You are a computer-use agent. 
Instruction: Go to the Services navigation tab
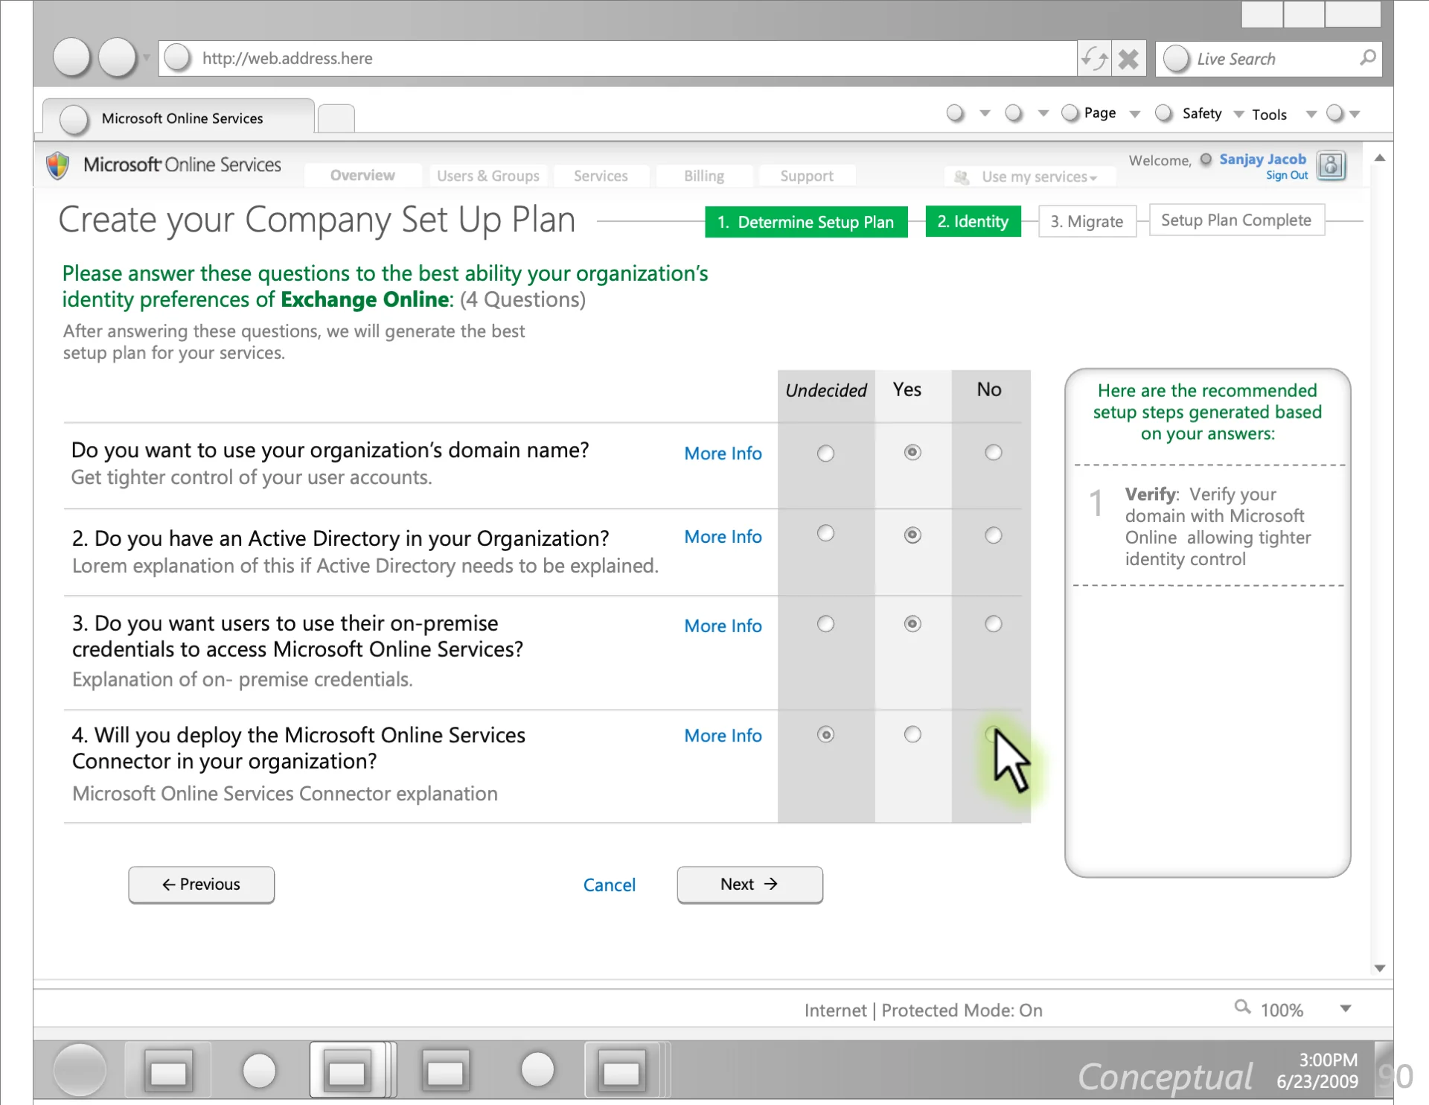pyautogui.click(x=601, y=176)
